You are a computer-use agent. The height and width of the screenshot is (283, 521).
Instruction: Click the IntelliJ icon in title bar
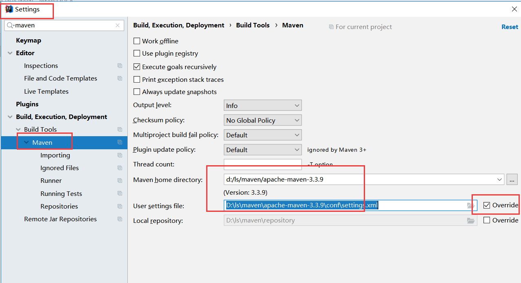9,9
